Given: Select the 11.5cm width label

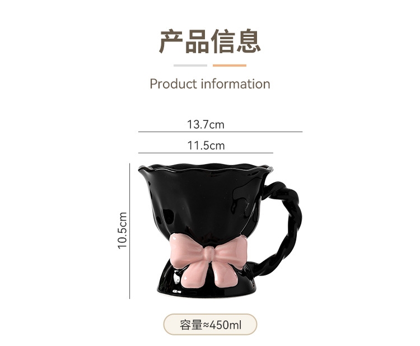Looking at the screenshot, I should pos(206,146).
